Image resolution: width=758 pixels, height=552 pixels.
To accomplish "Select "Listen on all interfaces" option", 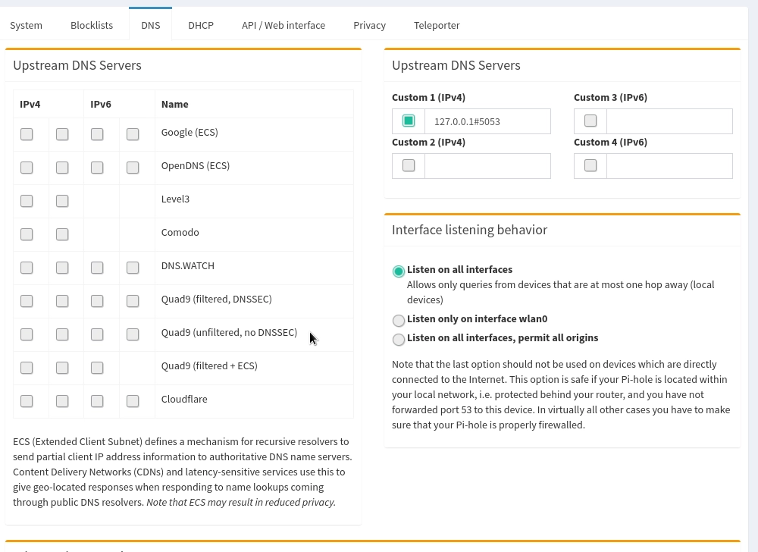I will click(x=399, y=271).
